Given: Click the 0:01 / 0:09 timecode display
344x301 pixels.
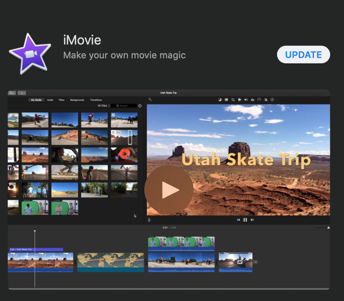Looking at the screenshot, I should (x=169, y=228).
